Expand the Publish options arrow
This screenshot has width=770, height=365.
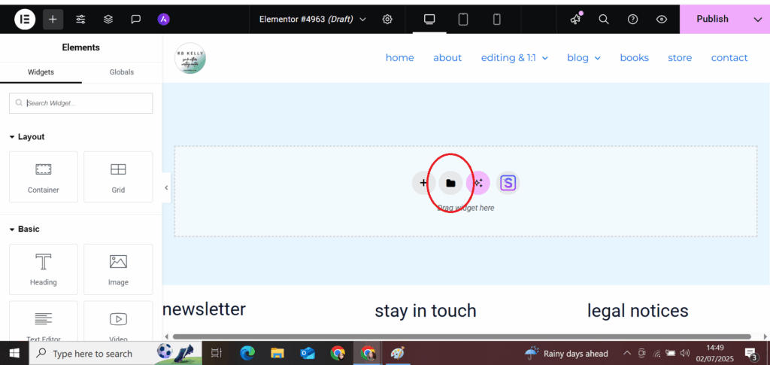[756, 19]
